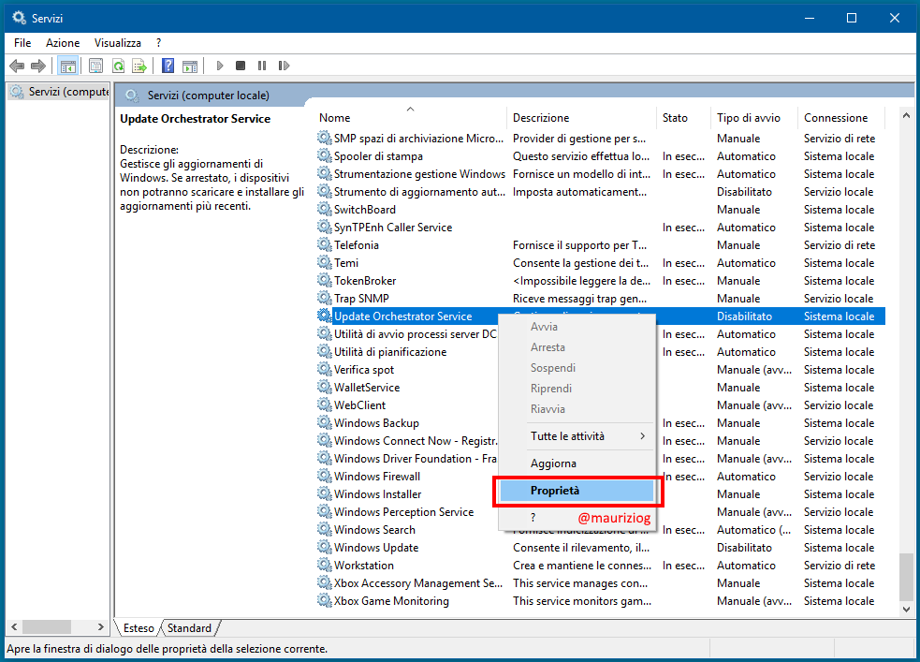Click the Forward arrow toolbar icon
The width and height of the screenshot is (920, 662).
coord(38,66)
